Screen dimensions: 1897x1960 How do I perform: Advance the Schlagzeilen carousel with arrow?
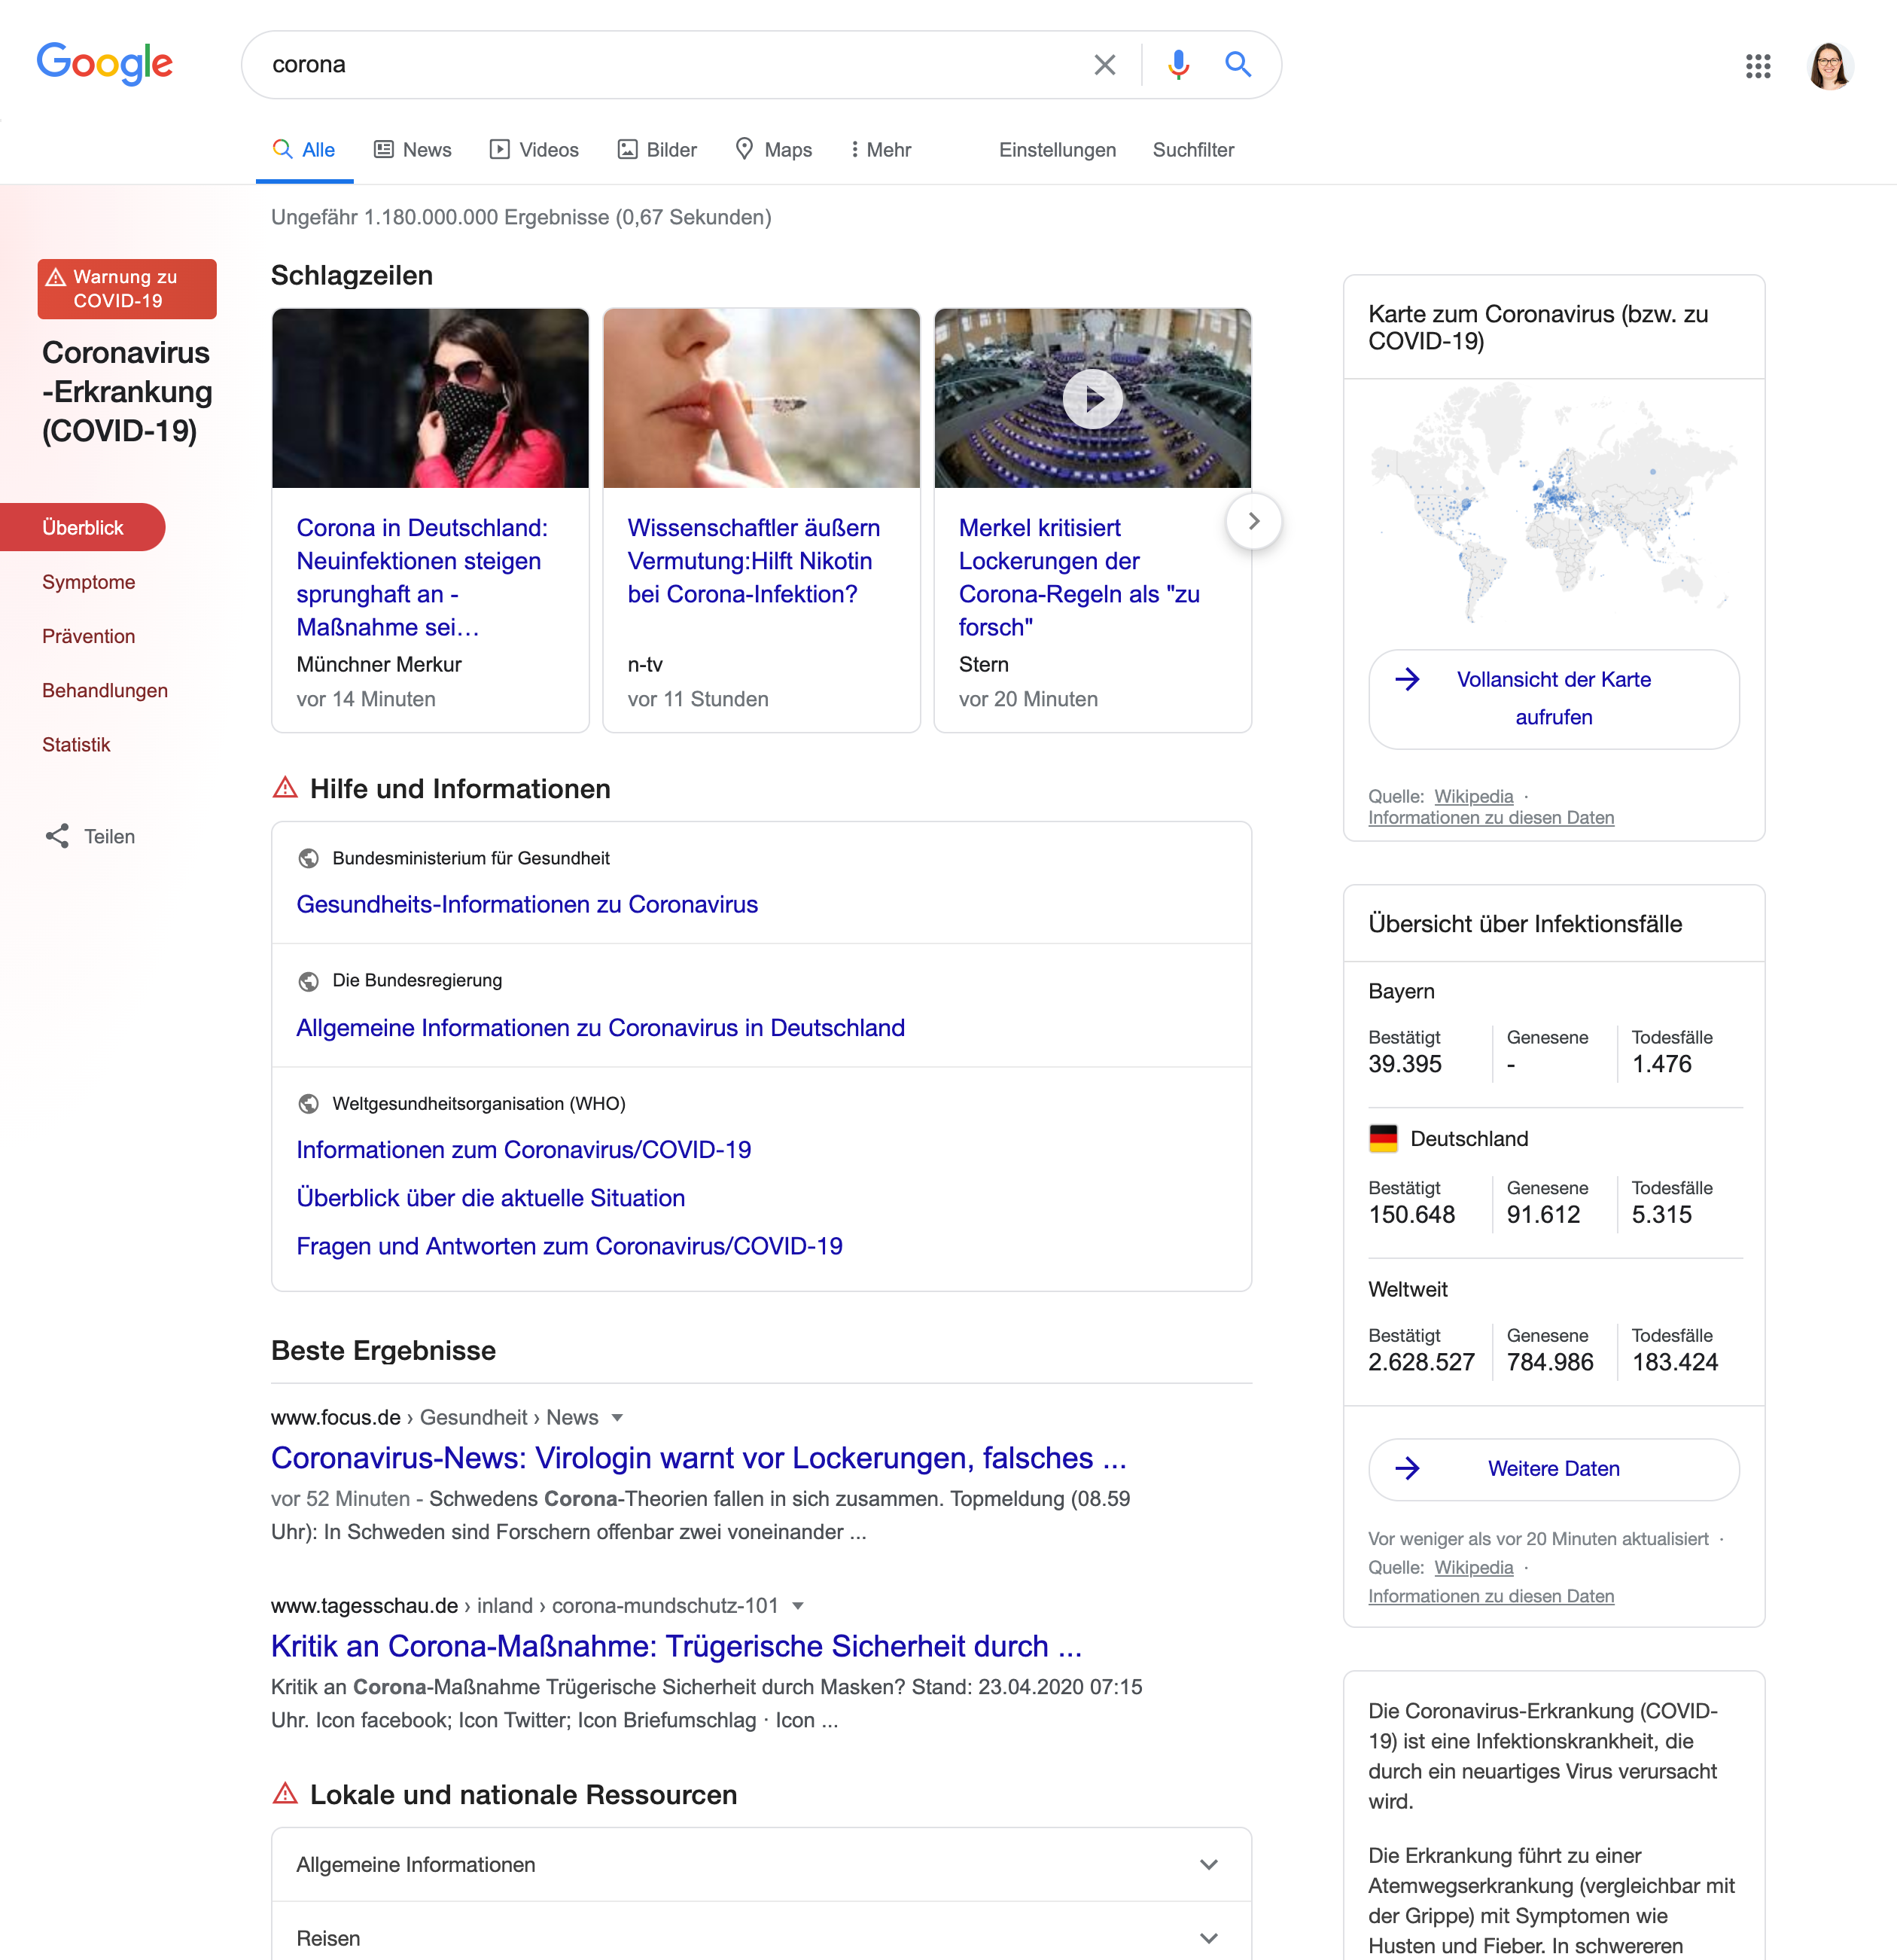1253,521
